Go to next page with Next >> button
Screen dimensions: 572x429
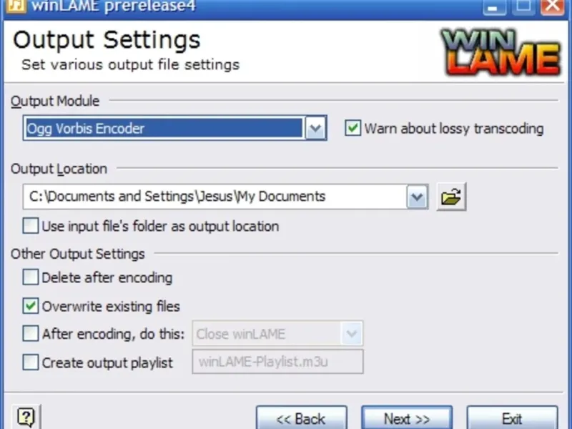tap(407, 418)
